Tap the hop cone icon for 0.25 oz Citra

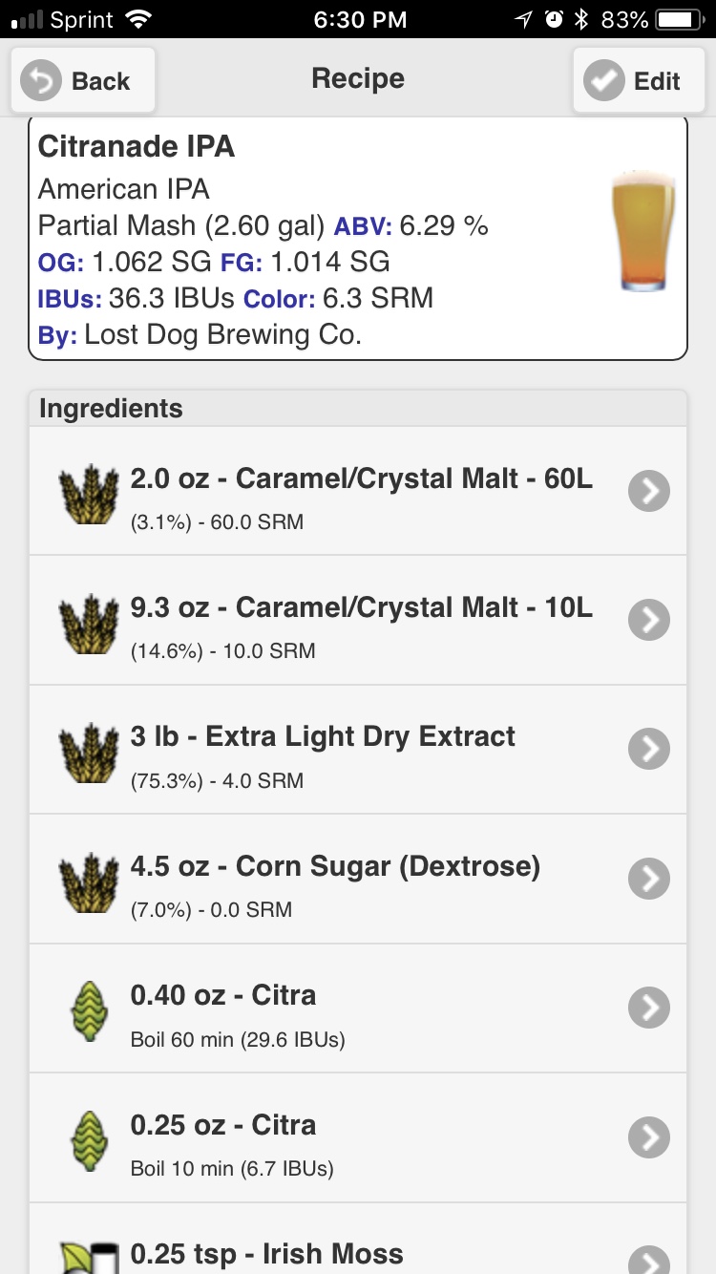coord(87,1137)
